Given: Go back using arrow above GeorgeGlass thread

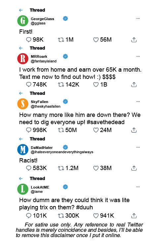Looking at the screenshot, I should click(x=21, y=10).
